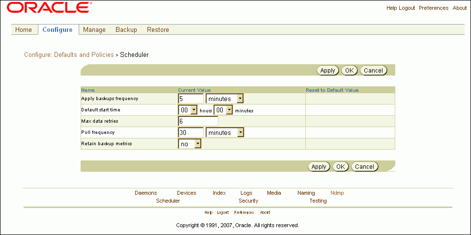Follow the Configure: Defaults and Policies breadcrumb
Viewport: 471px width, 235px height.
[x=69, y=55]
